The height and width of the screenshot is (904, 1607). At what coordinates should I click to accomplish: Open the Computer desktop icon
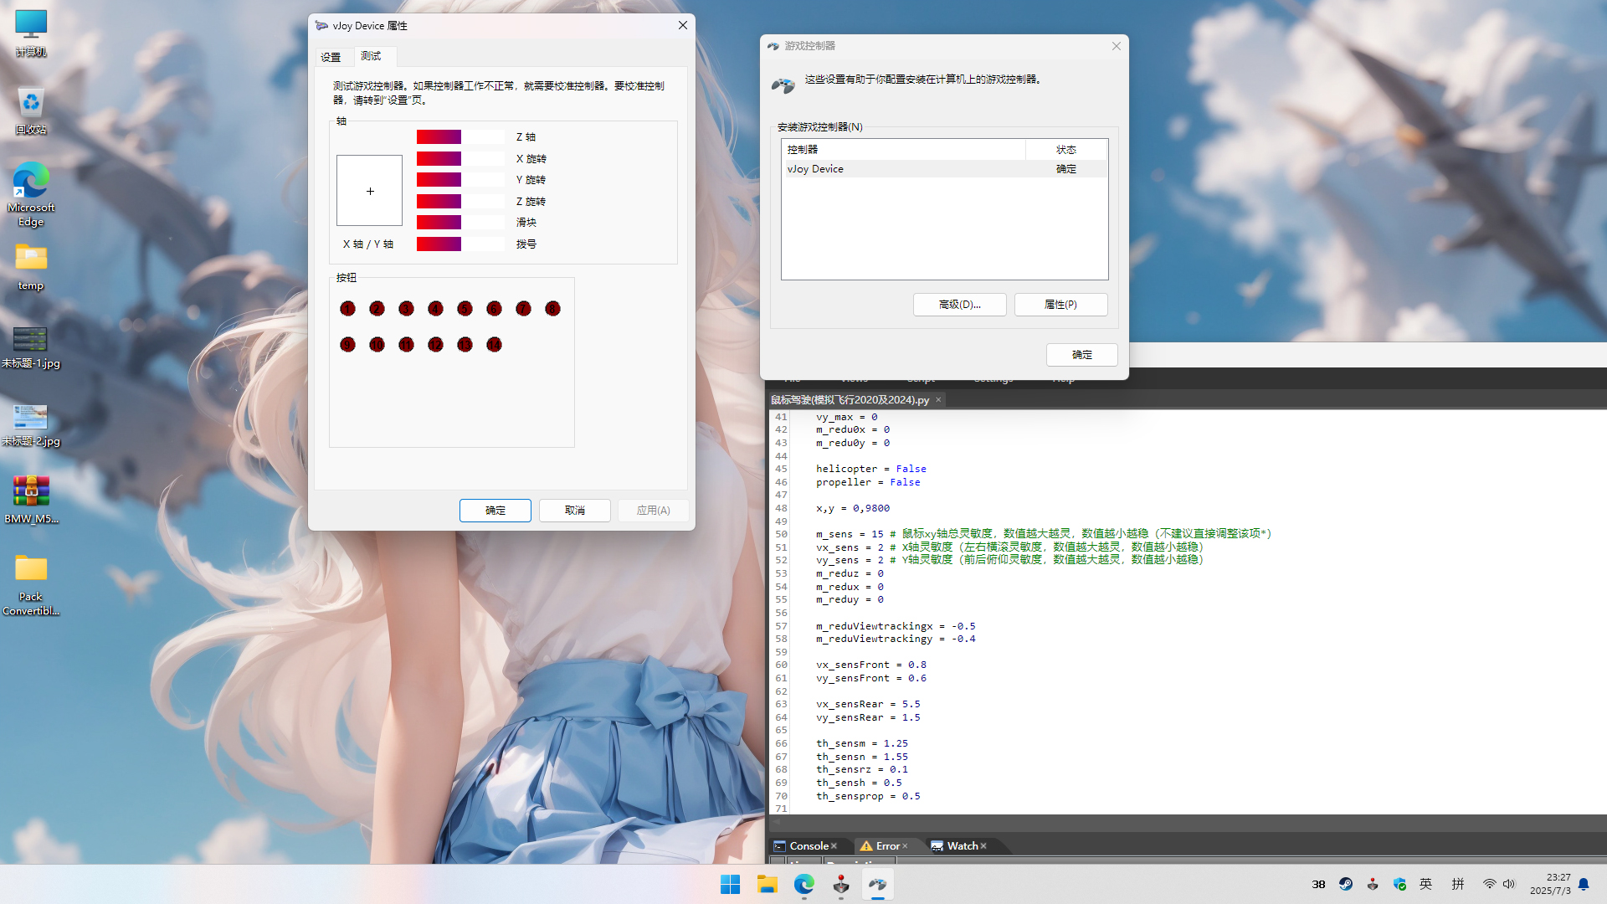click(31, 33)
